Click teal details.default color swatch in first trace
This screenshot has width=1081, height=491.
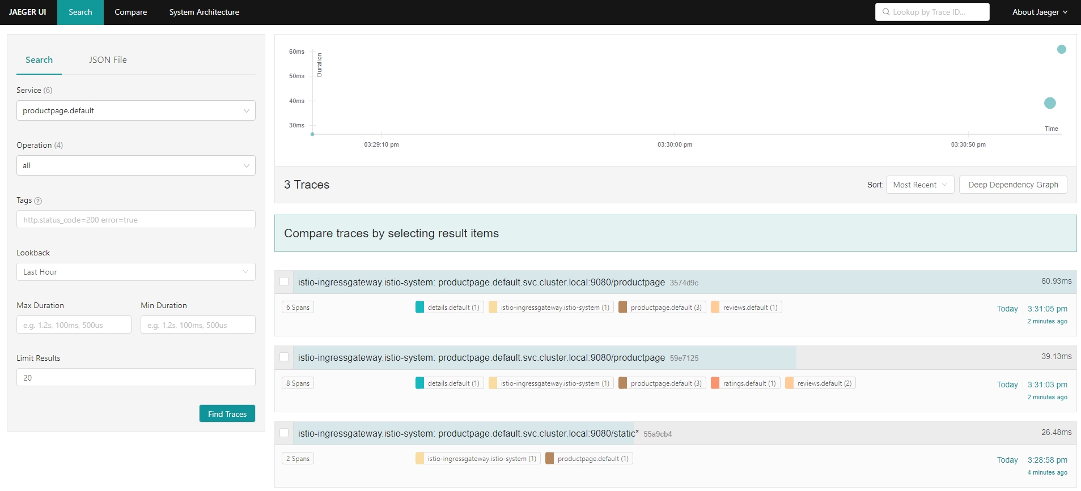tap(419, 308)
